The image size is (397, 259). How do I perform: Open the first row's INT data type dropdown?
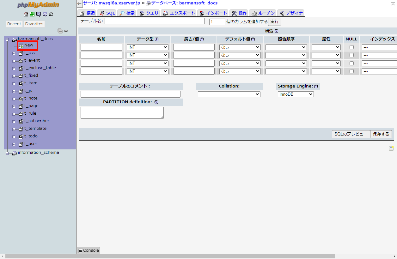click(x=148, y=47)
